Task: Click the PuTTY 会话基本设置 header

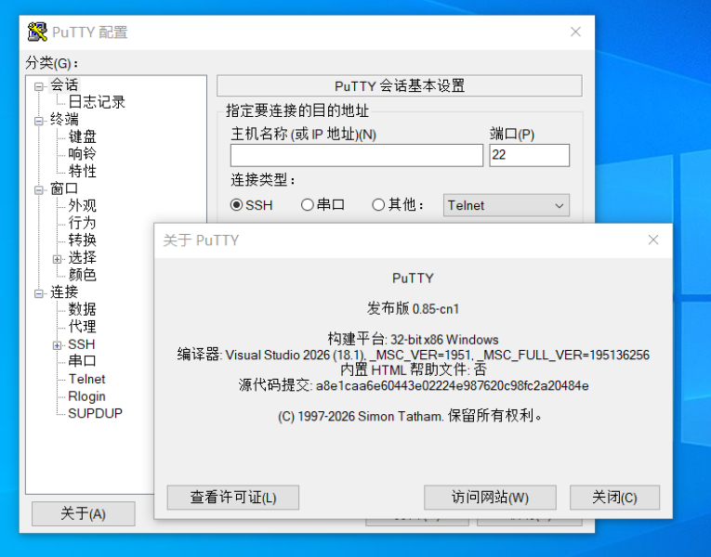Action: (x=400, y=86)
